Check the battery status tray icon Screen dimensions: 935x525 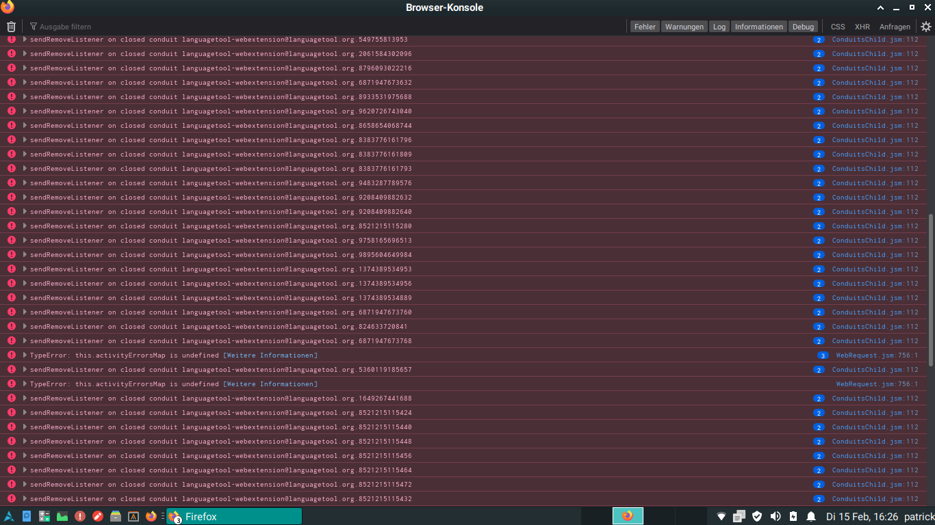click(793, 517)
